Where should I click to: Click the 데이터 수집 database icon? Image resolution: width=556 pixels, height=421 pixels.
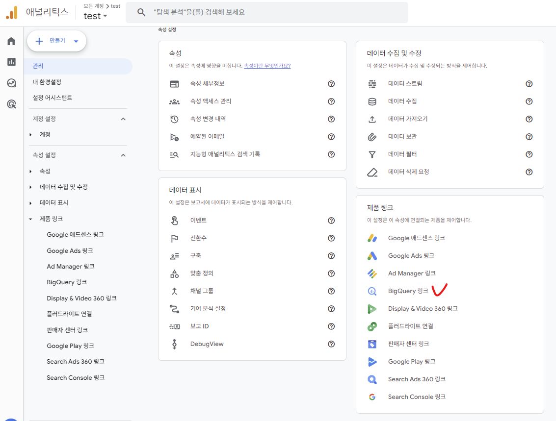tap(372, 101)
